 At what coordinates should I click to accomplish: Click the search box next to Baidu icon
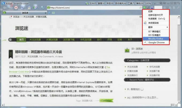[158, 8]
